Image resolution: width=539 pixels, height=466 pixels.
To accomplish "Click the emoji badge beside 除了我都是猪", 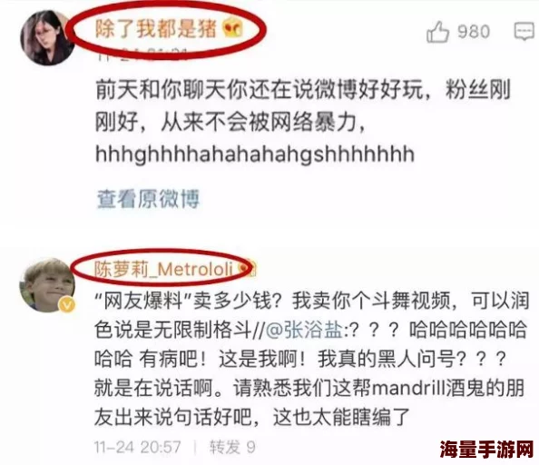I will pyautogui.click(x=232, y=28).
